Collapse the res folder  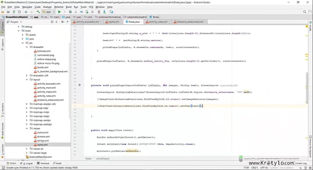pos(23,43)
